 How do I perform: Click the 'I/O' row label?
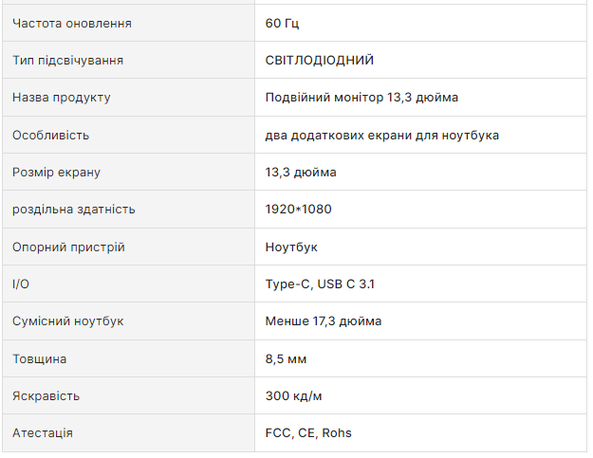coord(20,284)
